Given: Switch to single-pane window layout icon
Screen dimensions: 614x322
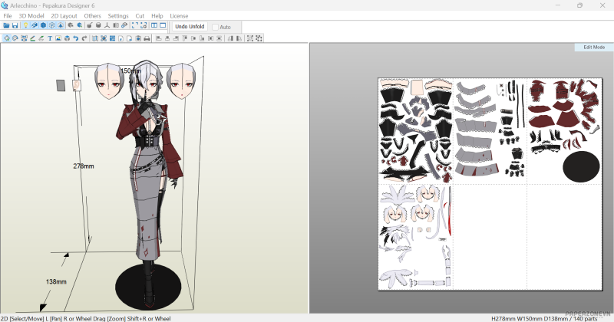Looking at the screenshot, I should point(163,25).
